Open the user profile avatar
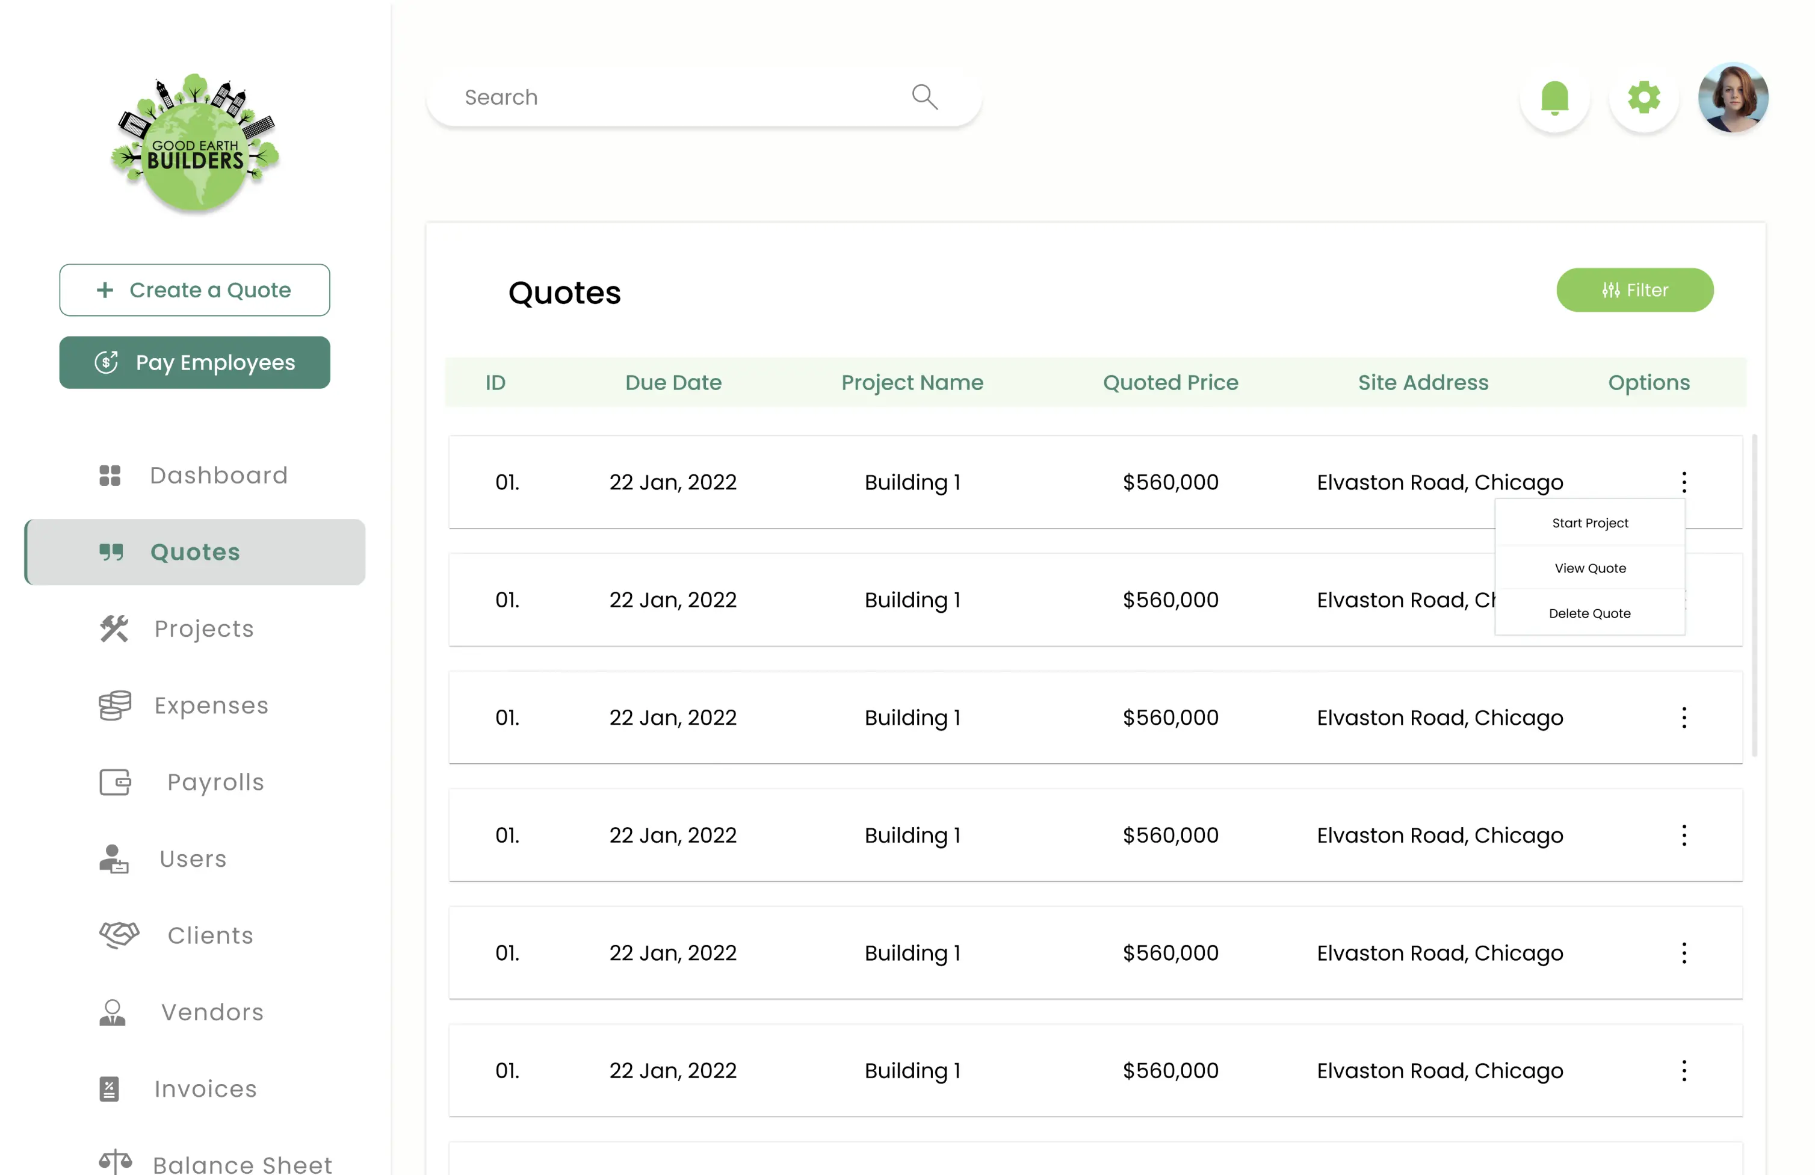The width and height of the screenshot is (1815, 1175). [1733, 98]
